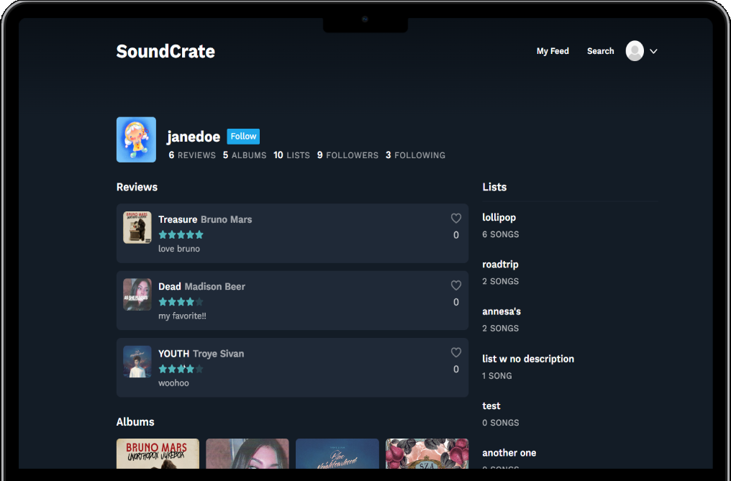Click the '6 SONGS' count under lollipop
The width and height of the screenshot is (731, 481).
501,234
